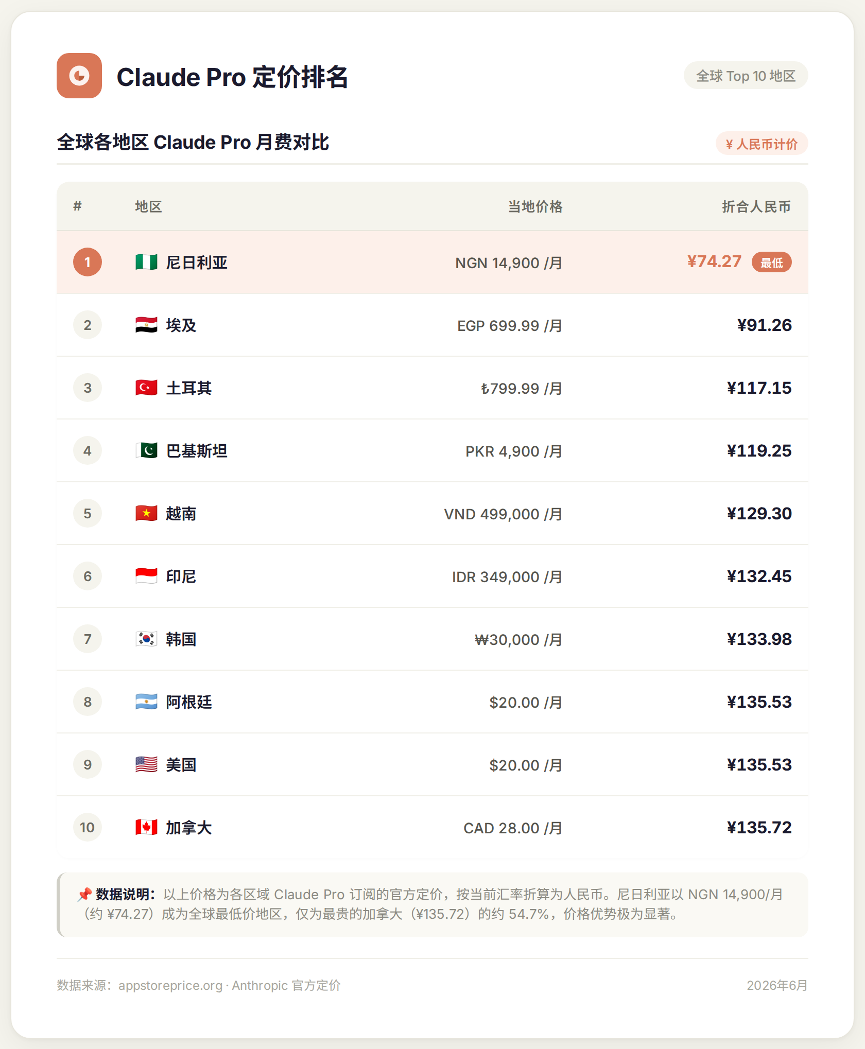This screenshot has height=1049, width=865.
Task: Click the Vietnam flag icon
Action: coord(146,514)
